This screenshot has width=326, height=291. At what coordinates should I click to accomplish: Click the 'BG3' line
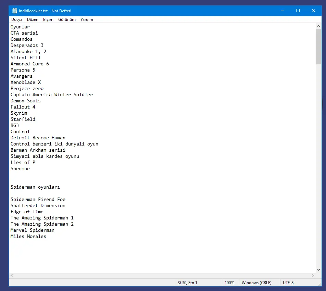[x=15, y=126]
